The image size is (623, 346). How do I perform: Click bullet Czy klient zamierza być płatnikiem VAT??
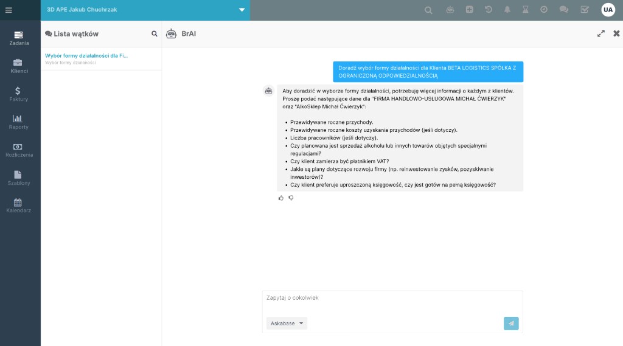[x=339, y=161]
